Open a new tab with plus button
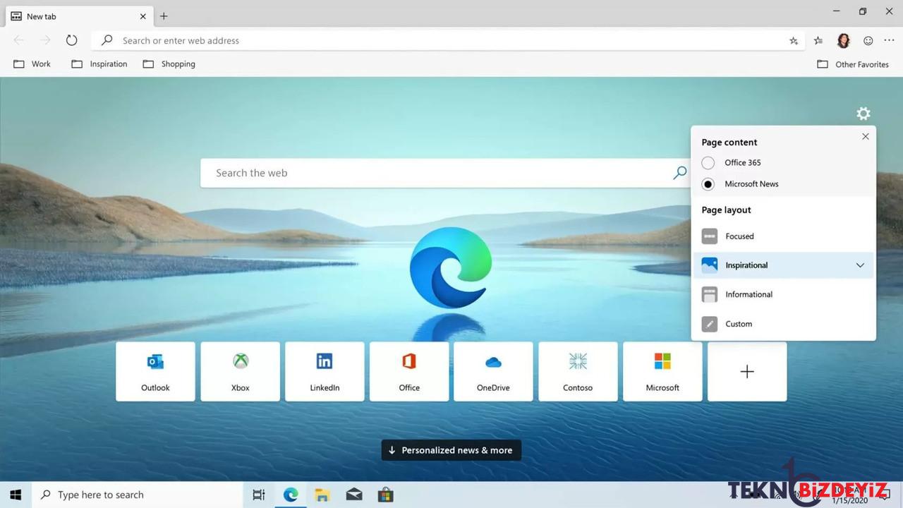Screen dimensions: 903x508 click(x=164, y=16)
